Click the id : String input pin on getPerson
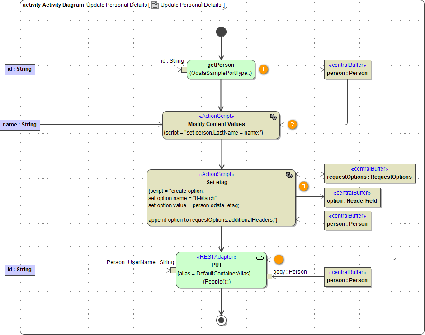Screen dimensions: 425x335 [184, 70]
